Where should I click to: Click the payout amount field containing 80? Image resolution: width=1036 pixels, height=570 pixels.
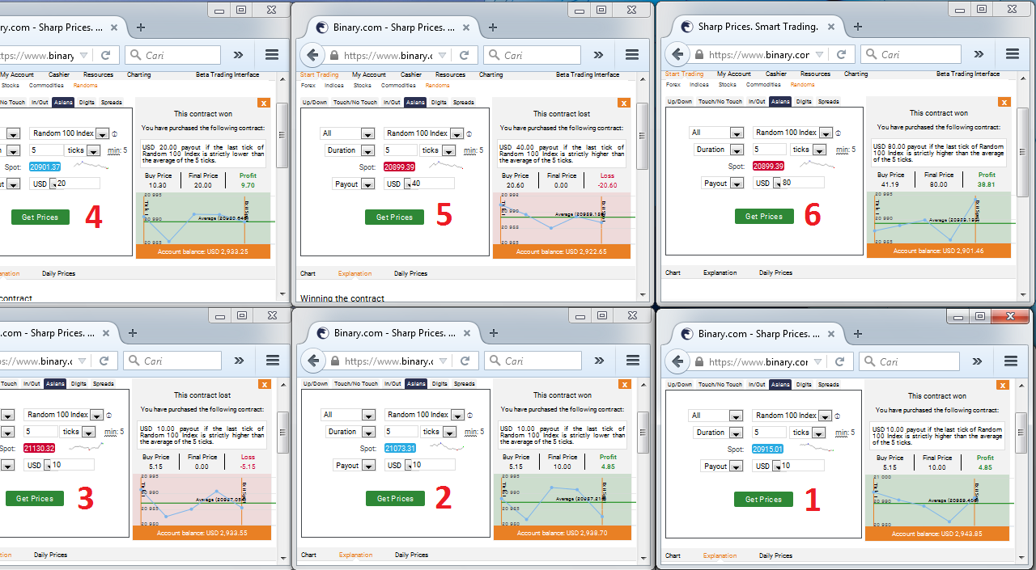(803, 184)
